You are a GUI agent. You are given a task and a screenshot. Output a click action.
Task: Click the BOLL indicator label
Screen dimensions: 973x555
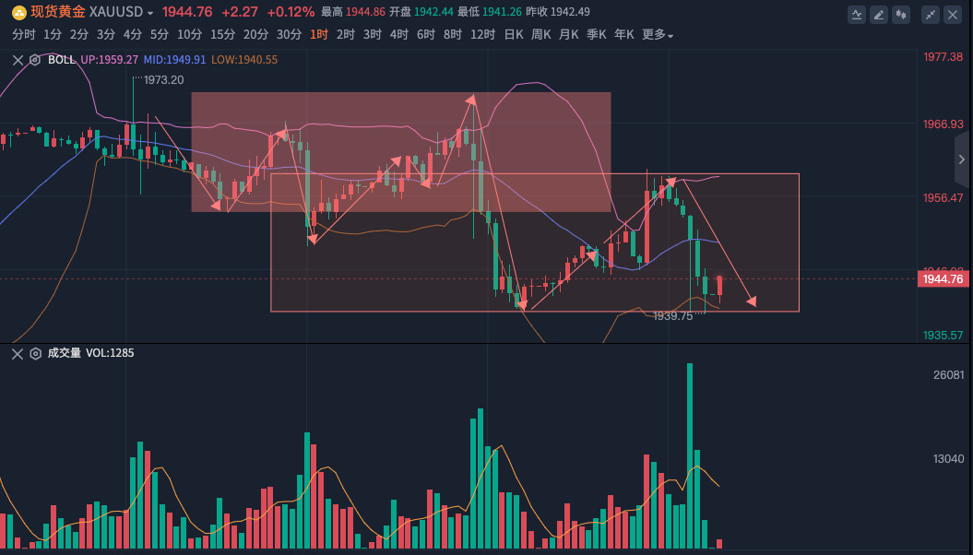coord(61,60)
